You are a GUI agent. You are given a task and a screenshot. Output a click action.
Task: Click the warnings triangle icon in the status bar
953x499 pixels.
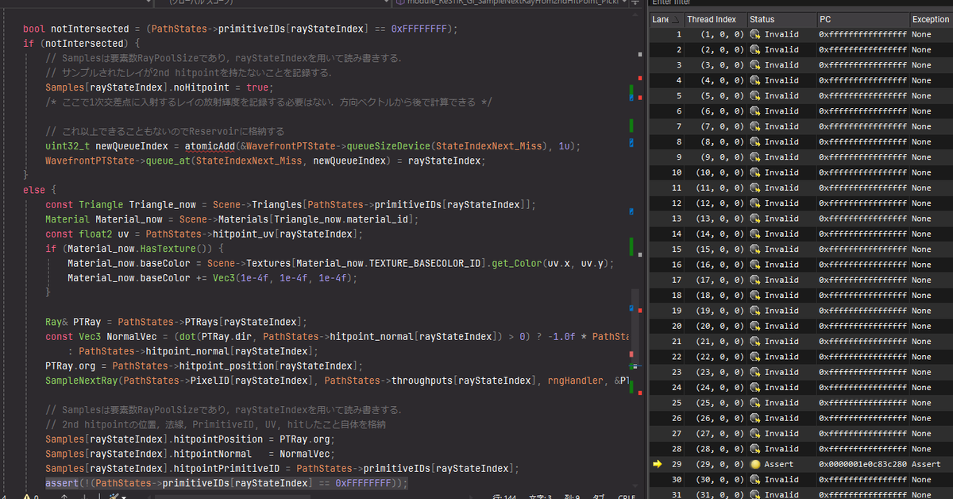26,495
